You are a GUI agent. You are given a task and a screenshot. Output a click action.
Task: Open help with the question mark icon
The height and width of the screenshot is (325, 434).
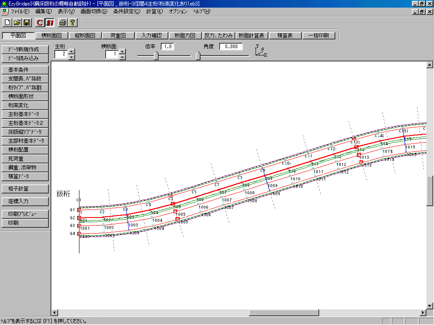pos(72,23)
